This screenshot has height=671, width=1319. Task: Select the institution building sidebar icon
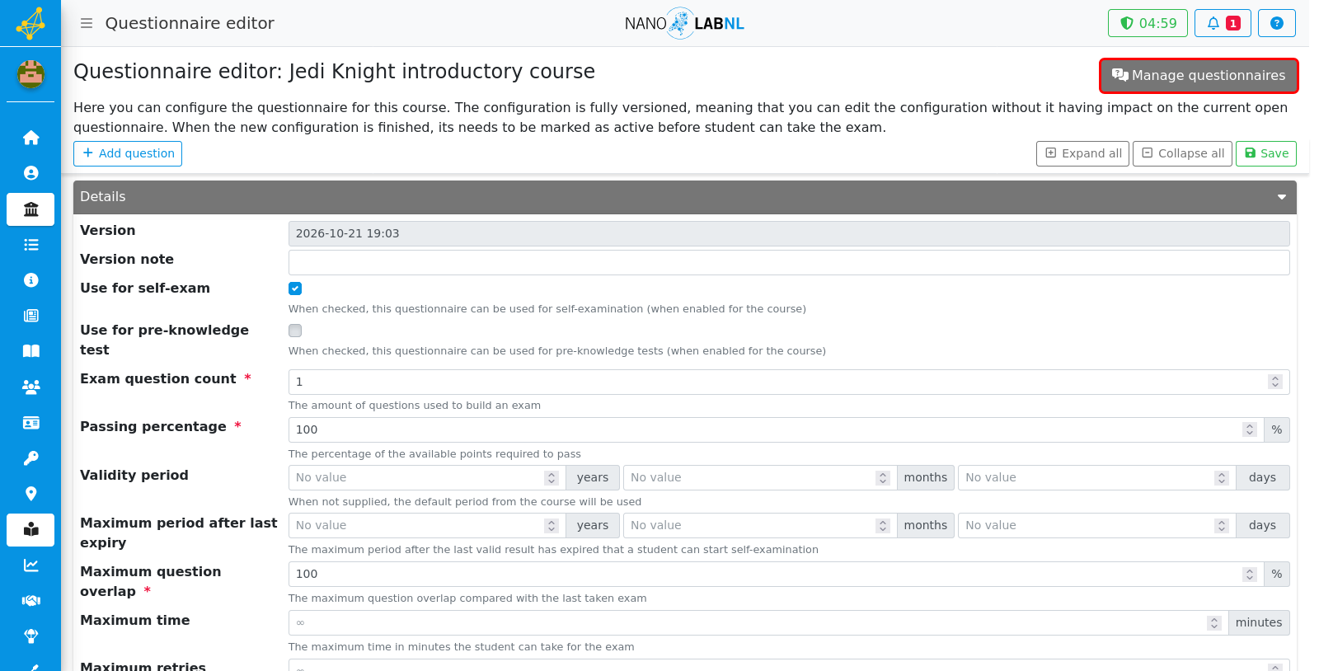coord(31,209)
